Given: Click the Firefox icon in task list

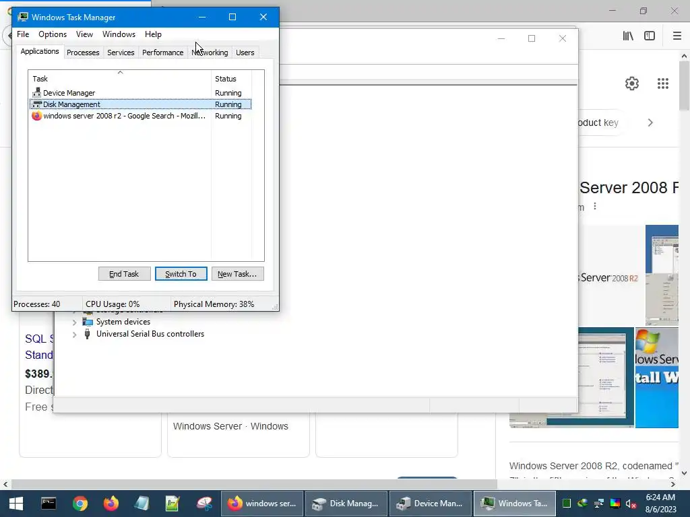Looking at the screenshot, I should (36, 116).
